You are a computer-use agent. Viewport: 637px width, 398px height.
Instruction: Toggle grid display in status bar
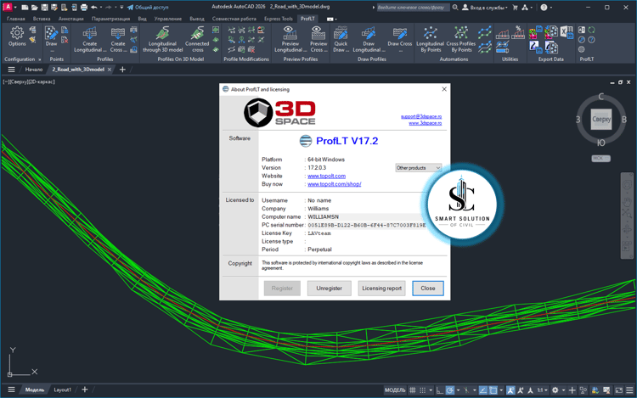(412, 390)
